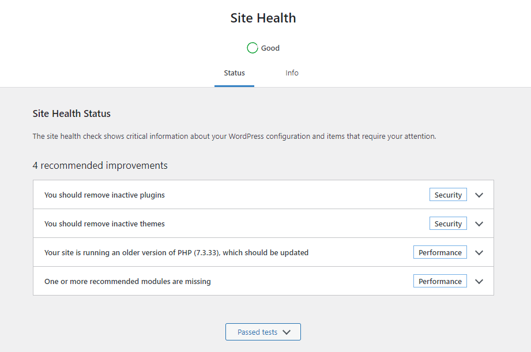This screenshot has height=352, width=531.
Task: Click the chevron arrow inside Passed tests button
Action: point(287,332)
